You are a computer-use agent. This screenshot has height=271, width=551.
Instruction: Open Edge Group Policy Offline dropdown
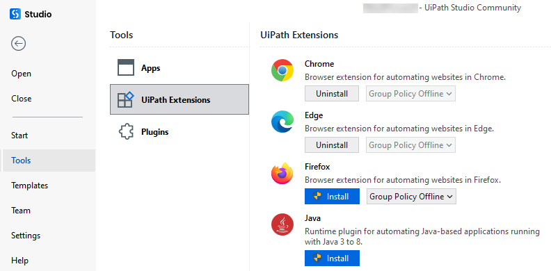[x=410, y=145]
